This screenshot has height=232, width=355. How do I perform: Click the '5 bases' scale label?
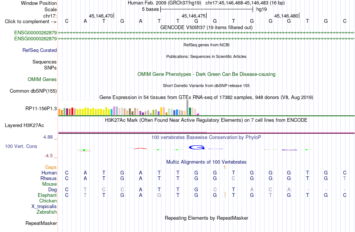pyautogui.click(x=150, y=9)
